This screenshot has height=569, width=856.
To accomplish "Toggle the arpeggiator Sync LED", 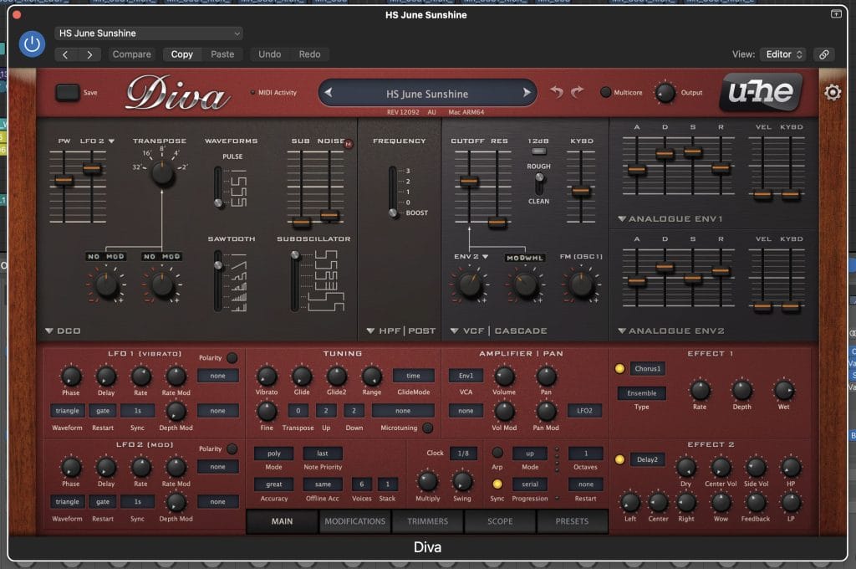I will pyautogui.click(x=497, y=484).
